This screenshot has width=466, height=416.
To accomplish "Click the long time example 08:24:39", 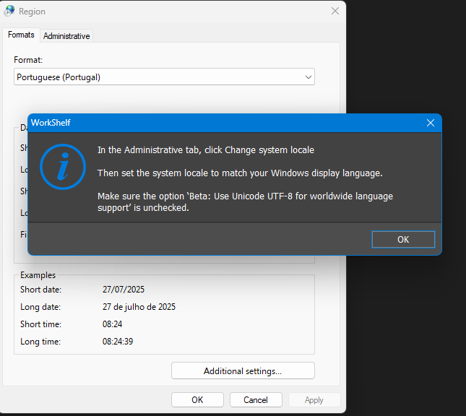I will [118, 342].
